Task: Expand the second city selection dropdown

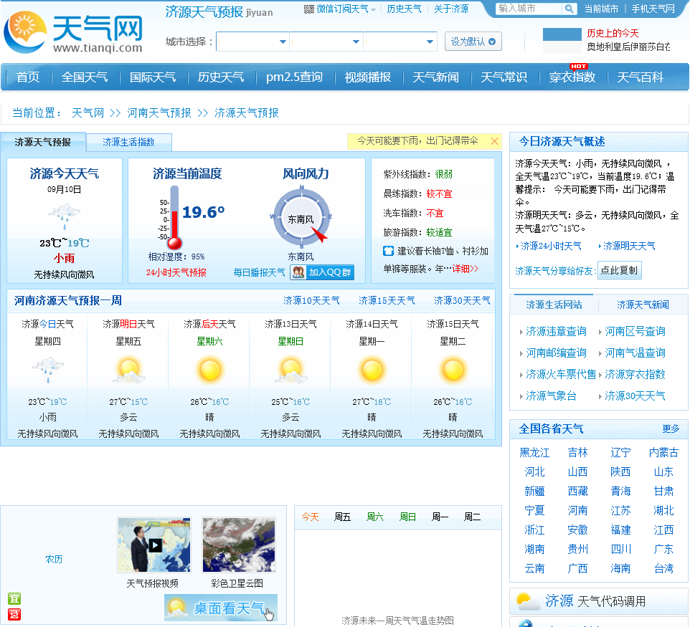Action: click(x=327, y=42)
